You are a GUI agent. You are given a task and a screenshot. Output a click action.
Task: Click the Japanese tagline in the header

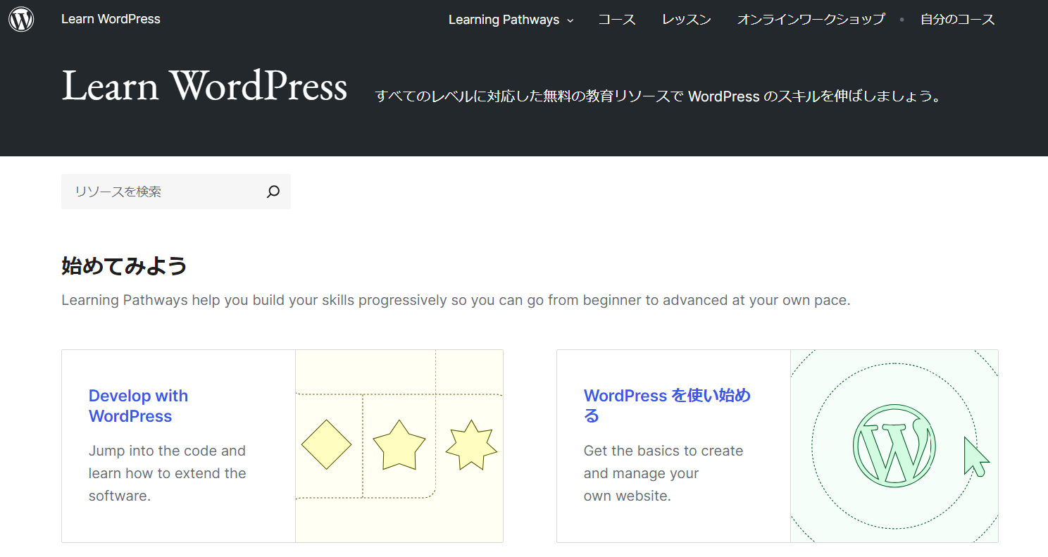[659, 96]
